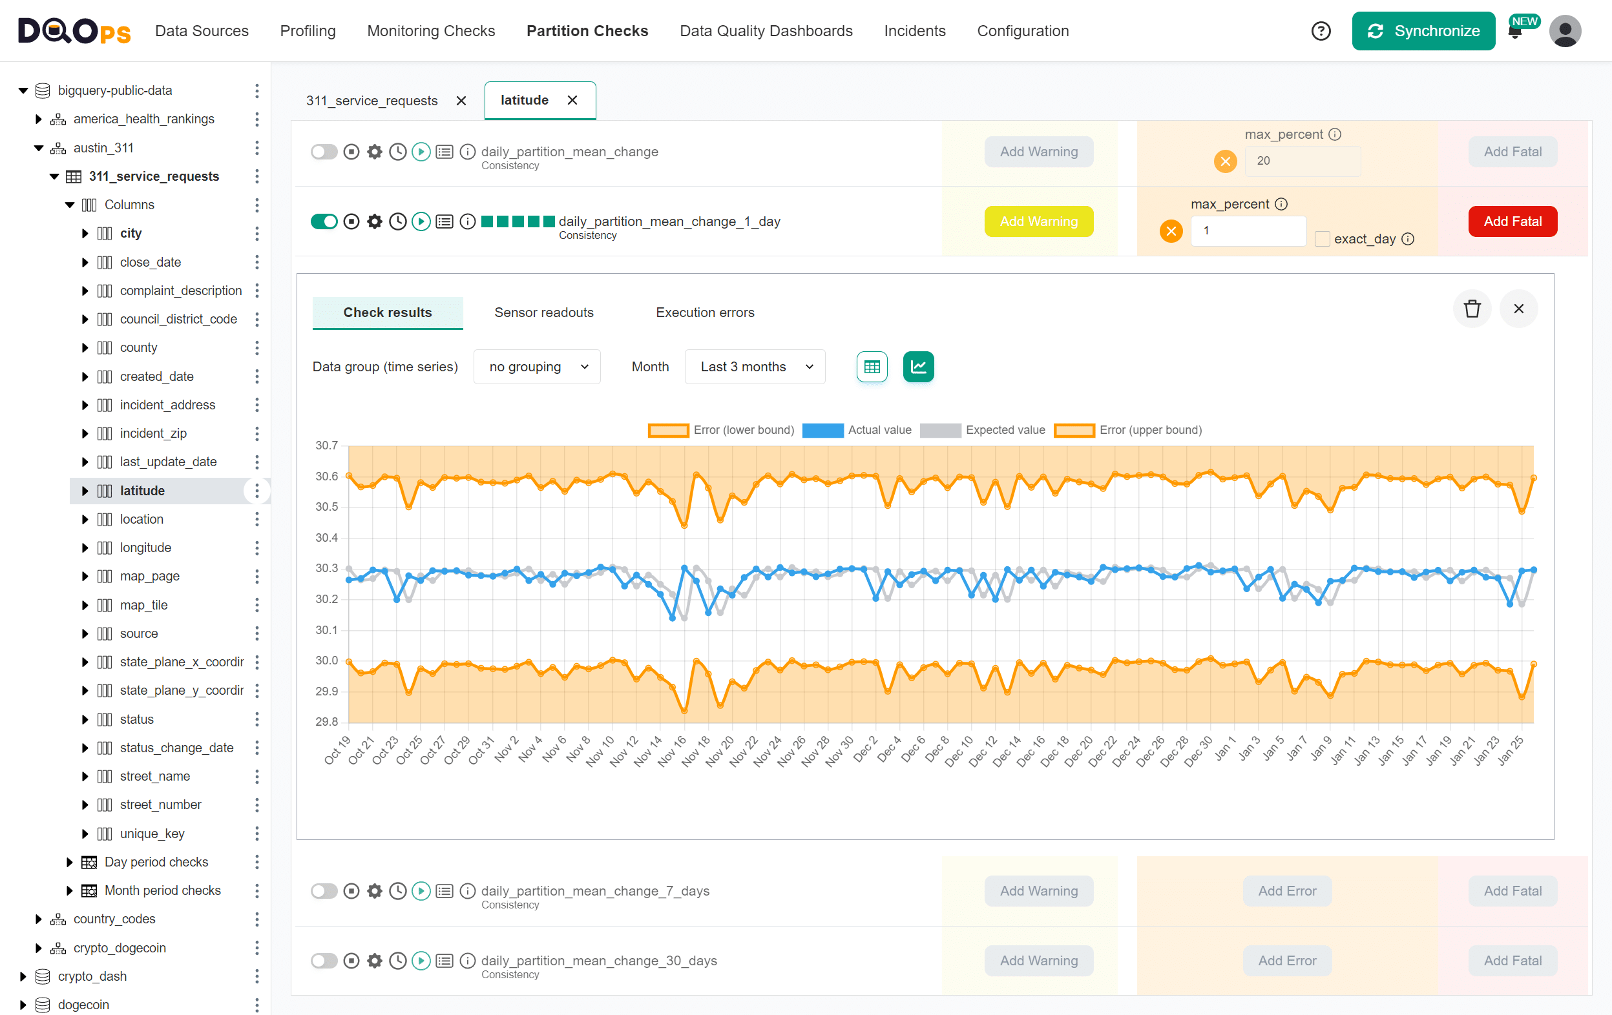Screen dimensions: 1612x1015
Task: Switch check results to chart view
Action: point(918,366)
